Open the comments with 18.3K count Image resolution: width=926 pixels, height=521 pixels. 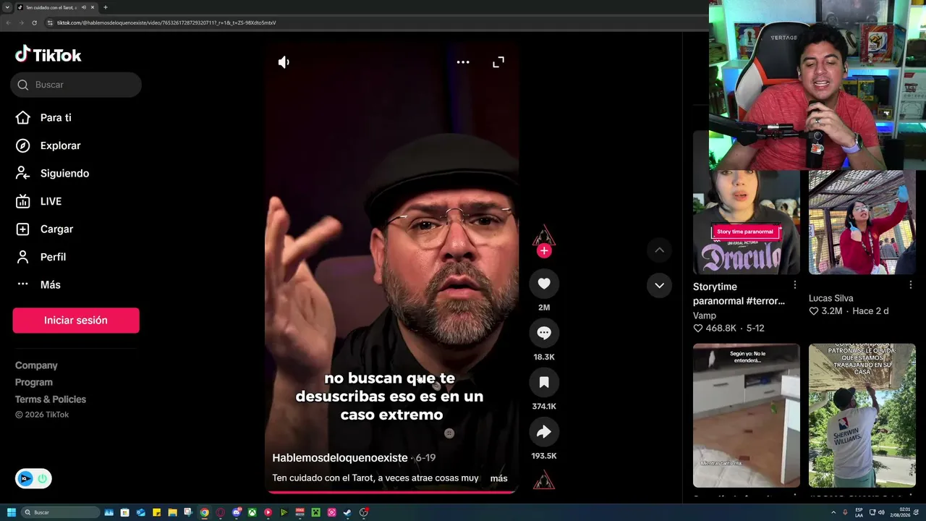coord(544,333)
